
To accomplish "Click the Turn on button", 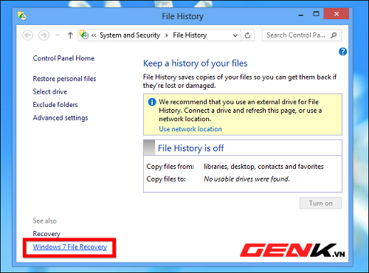I will click(320, 203).
